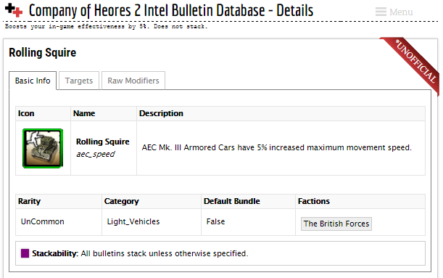Open the hamburger Menu icon
The image size is (443, 278).
click(381, 12)
